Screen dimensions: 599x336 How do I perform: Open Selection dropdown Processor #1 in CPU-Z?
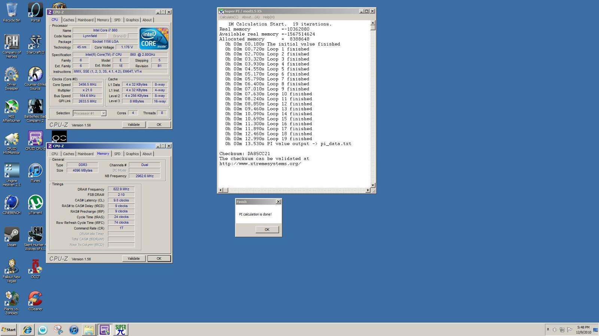[89, 113]
